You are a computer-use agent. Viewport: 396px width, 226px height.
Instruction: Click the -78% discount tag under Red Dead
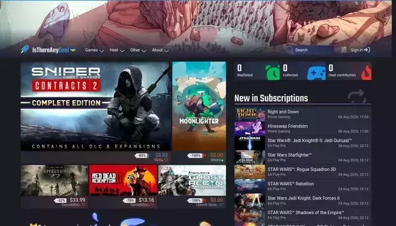(129, 201)
